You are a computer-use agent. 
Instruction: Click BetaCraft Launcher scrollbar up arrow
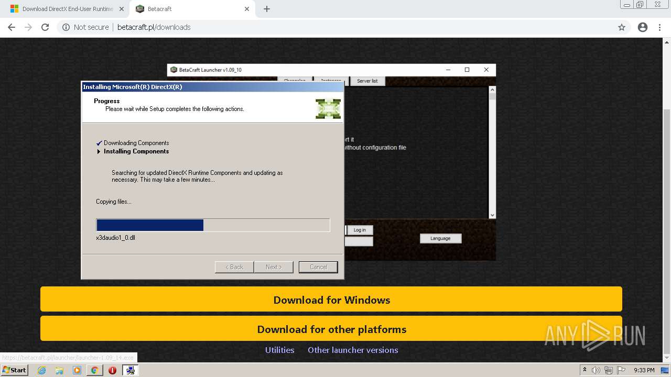[x=492, y=90]
